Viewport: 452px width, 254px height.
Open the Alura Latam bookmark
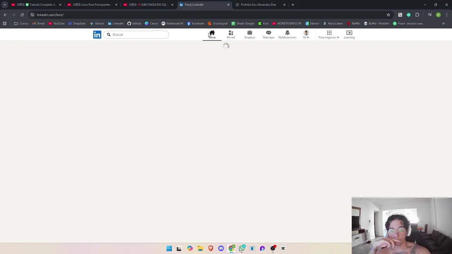click(333, 24)
